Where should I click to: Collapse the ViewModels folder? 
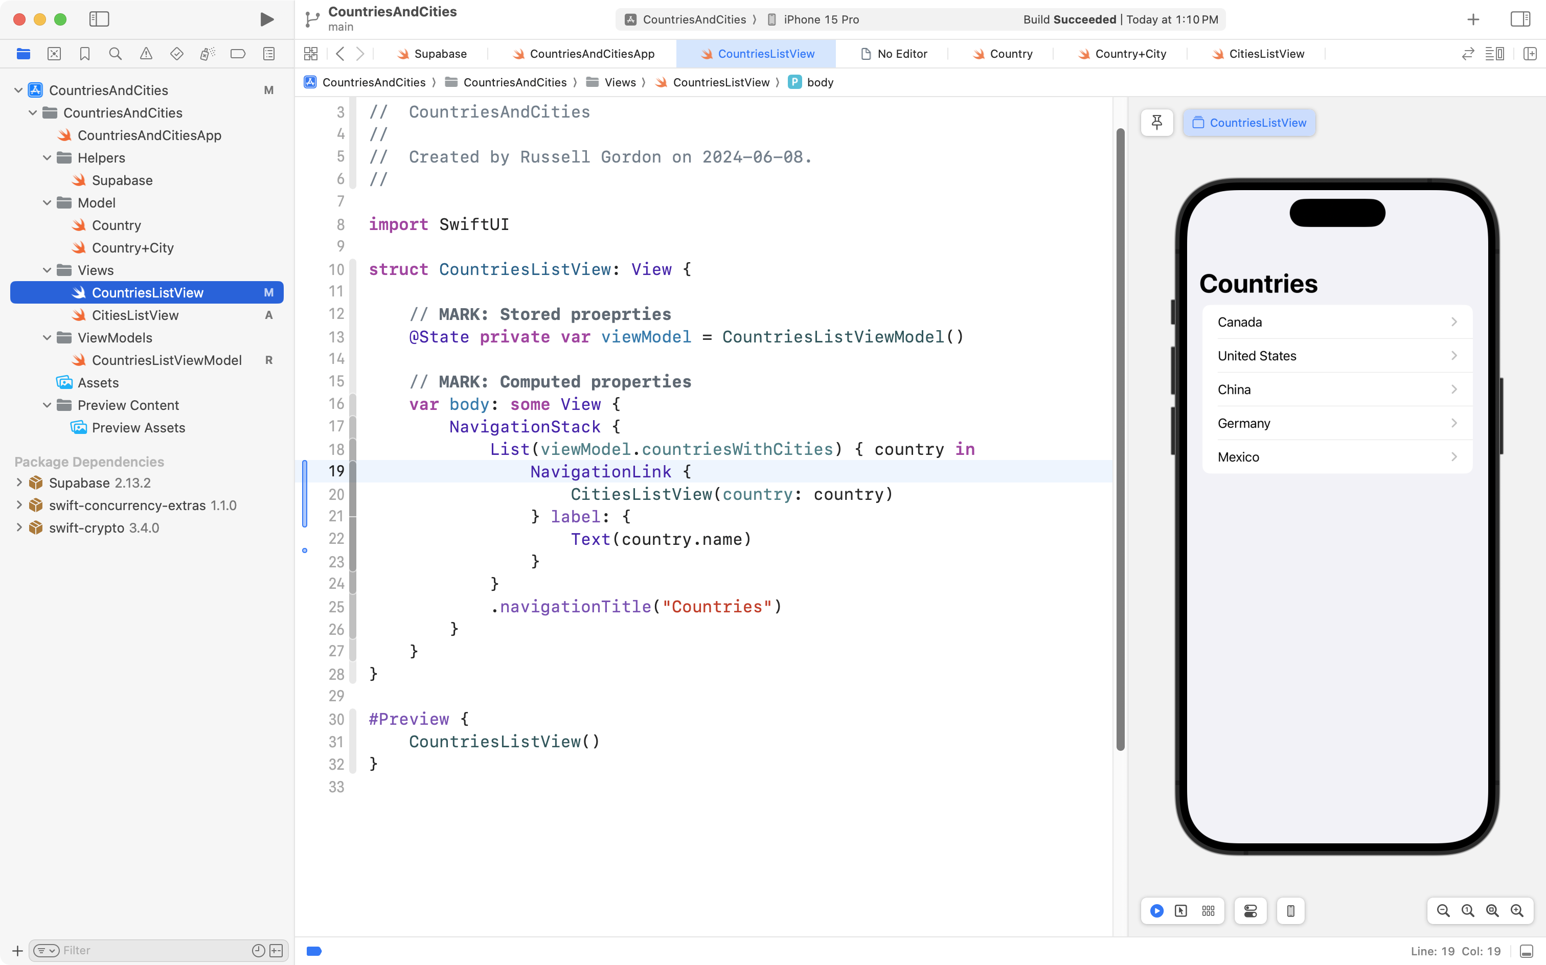coord(47,338)
